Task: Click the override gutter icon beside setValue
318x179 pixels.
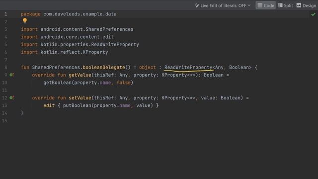Action: click(x=12, y=98)
